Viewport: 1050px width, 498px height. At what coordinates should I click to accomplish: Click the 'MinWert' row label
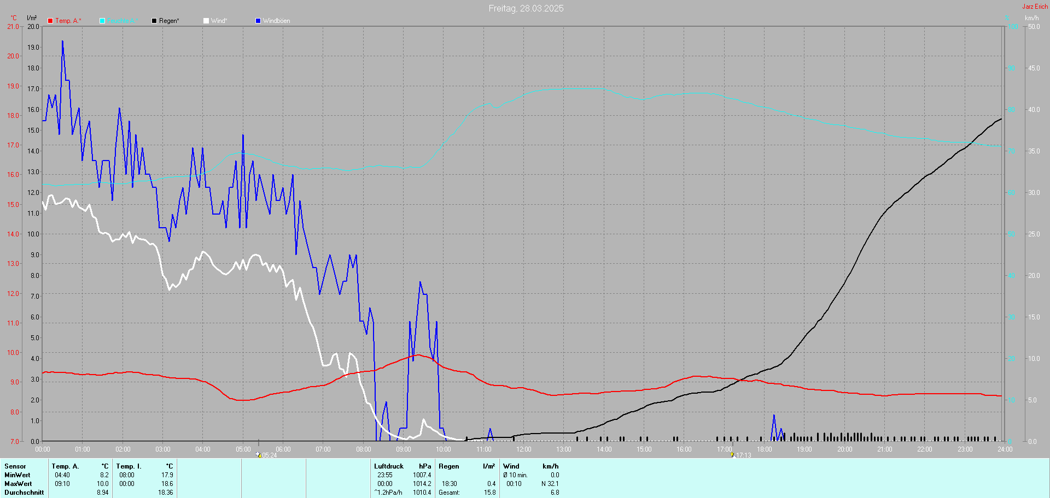[17, 475]
